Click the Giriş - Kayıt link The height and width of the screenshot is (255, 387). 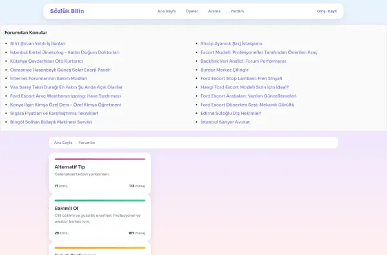327,11
